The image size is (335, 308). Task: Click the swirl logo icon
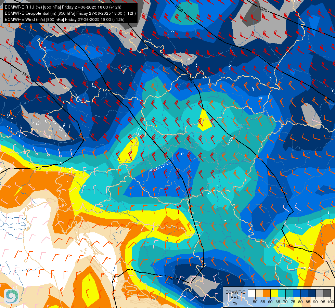click(12, 296)
